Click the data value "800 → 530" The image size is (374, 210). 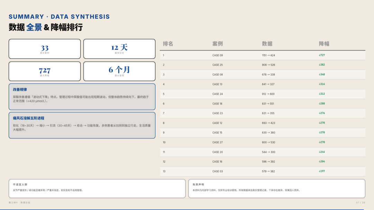pyautogui.click(x=268, y=142)
